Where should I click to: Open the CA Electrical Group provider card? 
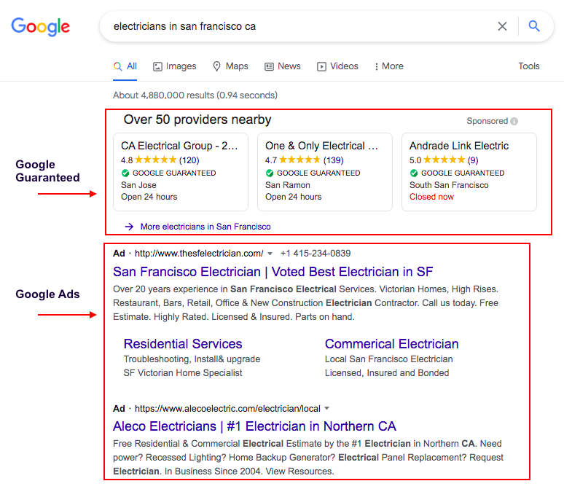point(181,172)
